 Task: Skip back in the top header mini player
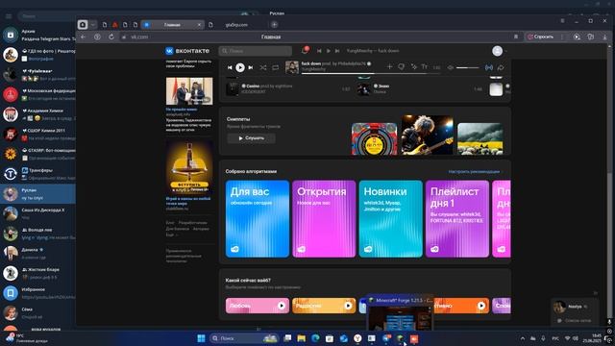pos(319,51)
